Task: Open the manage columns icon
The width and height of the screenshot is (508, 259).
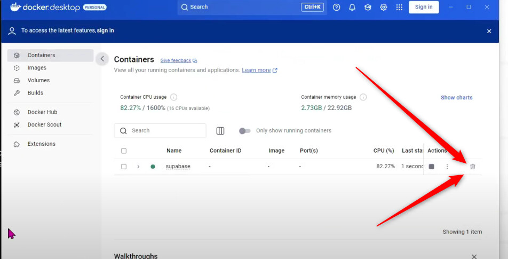Action: [220, 131]
